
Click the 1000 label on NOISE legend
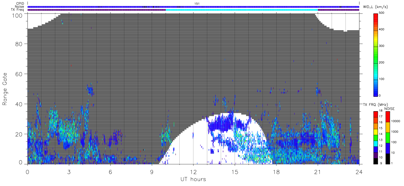(x=394, y=132)
